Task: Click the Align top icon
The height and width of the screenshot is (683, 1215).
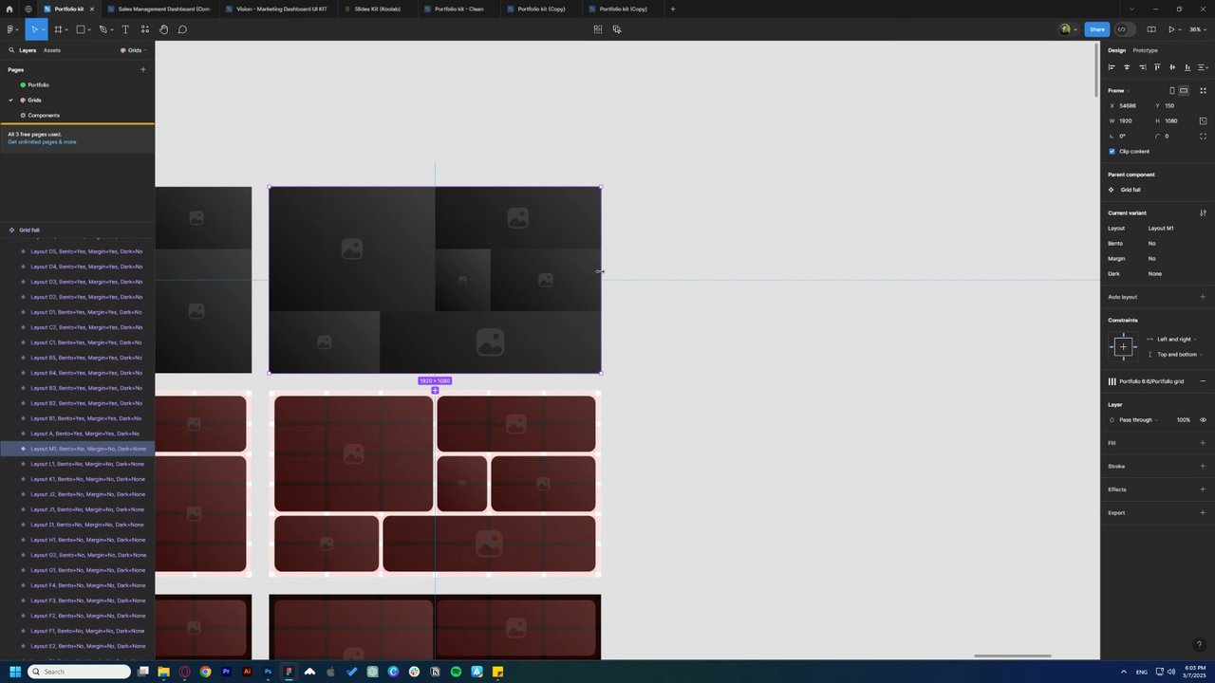Action: coord(1157,67)
